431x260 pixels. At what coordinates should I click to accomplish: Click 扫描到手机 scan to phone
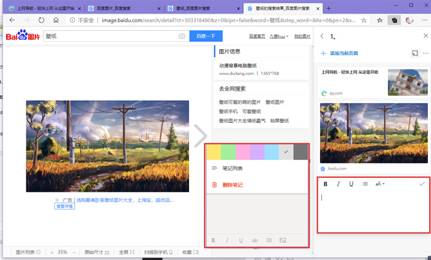158,252
